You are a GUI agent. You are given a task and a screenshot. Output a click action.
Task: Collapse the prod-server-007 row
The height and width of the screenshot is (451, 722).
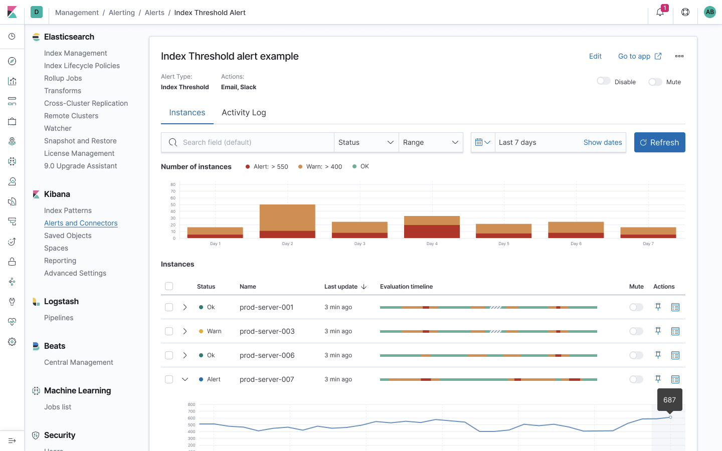point(185,379)
